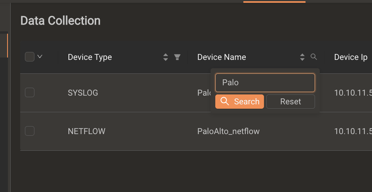Toggle the Device Name column search magnifier icon
Viewport: 372px width, 192px height.
point(314,57)
